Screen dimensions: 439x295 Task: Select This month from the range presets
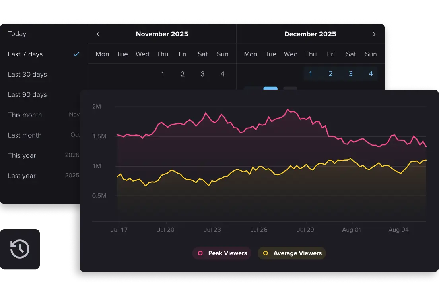pyautogui.click(x=25, y=115)
